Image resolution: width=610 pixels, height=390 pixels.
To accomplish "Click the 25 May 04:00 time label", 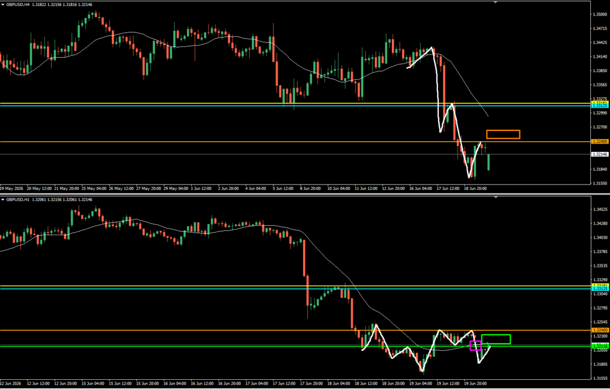I will coord(94,188).
